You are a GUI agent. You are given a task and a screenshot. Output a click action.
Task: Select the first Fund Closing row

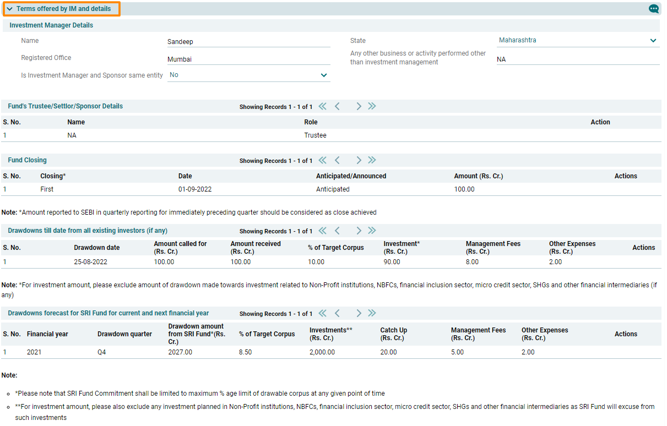pyautogui.click(x=330, y=189)
